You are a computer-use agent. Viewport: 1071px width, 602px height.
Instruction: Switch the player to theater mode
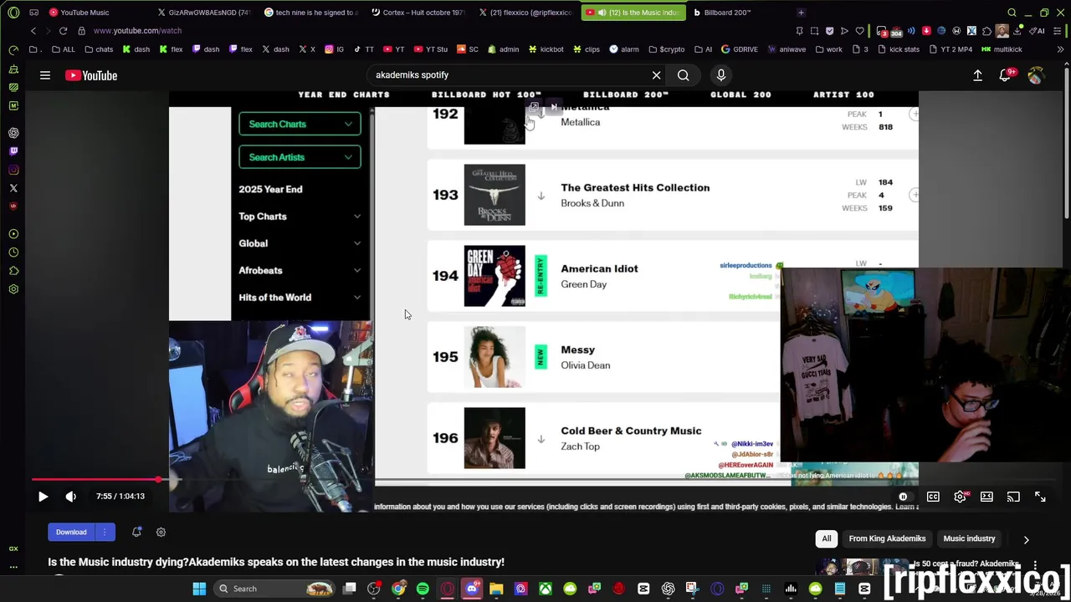986,497
